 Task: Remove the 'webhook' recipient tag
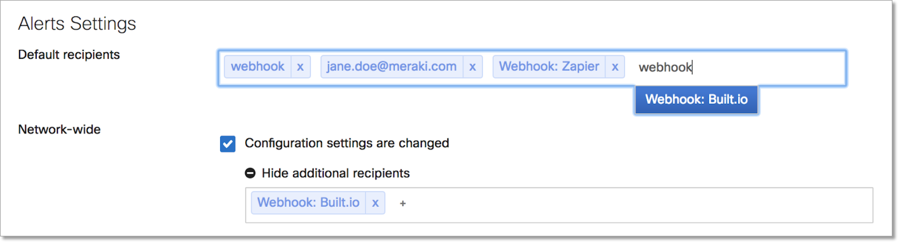tap(300, 67)
